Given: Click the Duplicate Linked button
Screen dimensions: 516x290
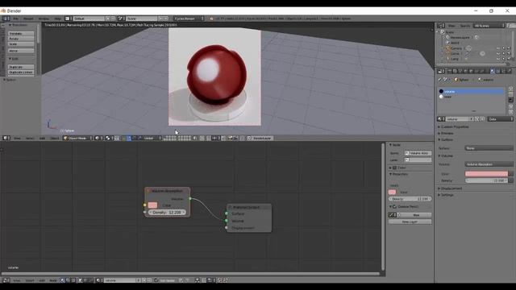Looking at the screenshot, I should 21,72.
